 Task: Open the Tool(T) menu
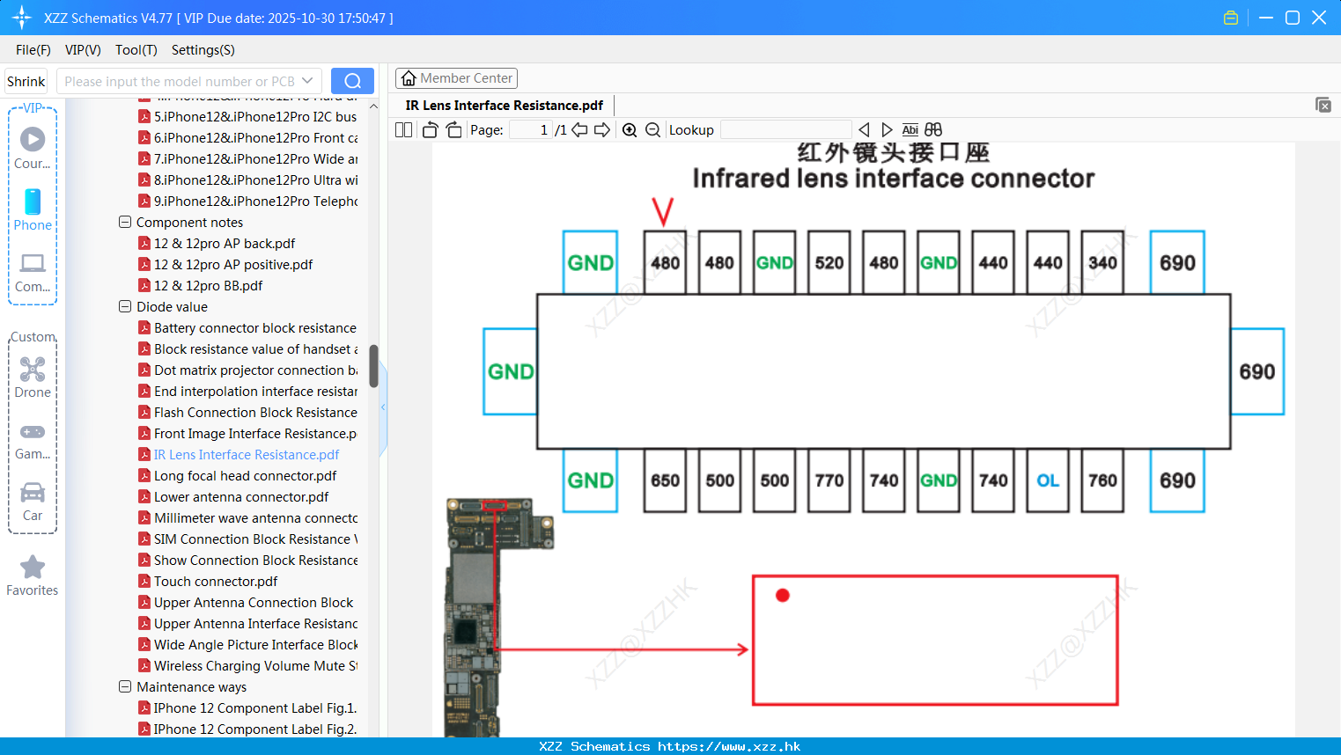[136, 50]
